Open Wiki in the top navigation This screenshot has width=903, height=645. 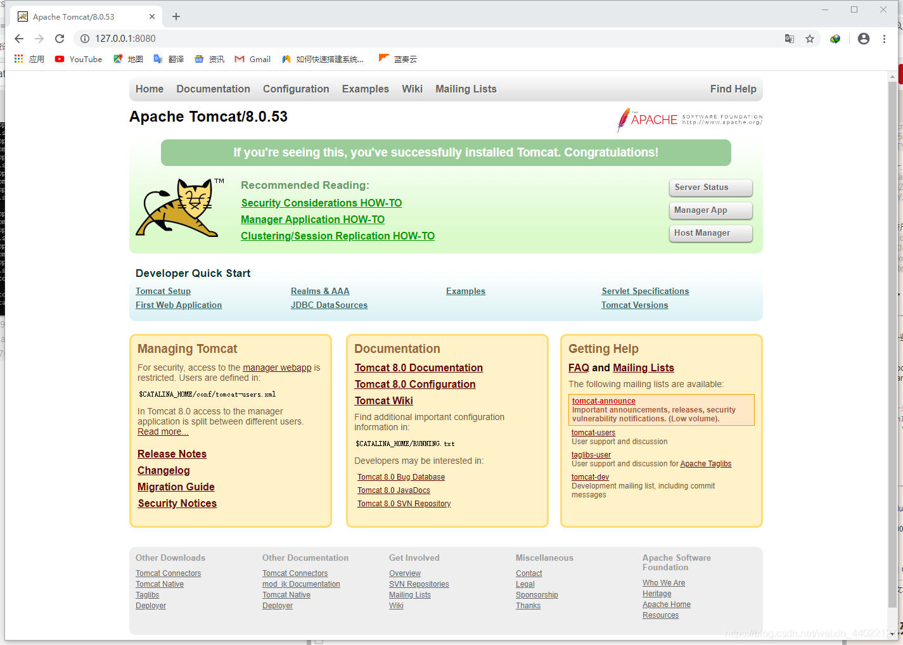point(412,89)
